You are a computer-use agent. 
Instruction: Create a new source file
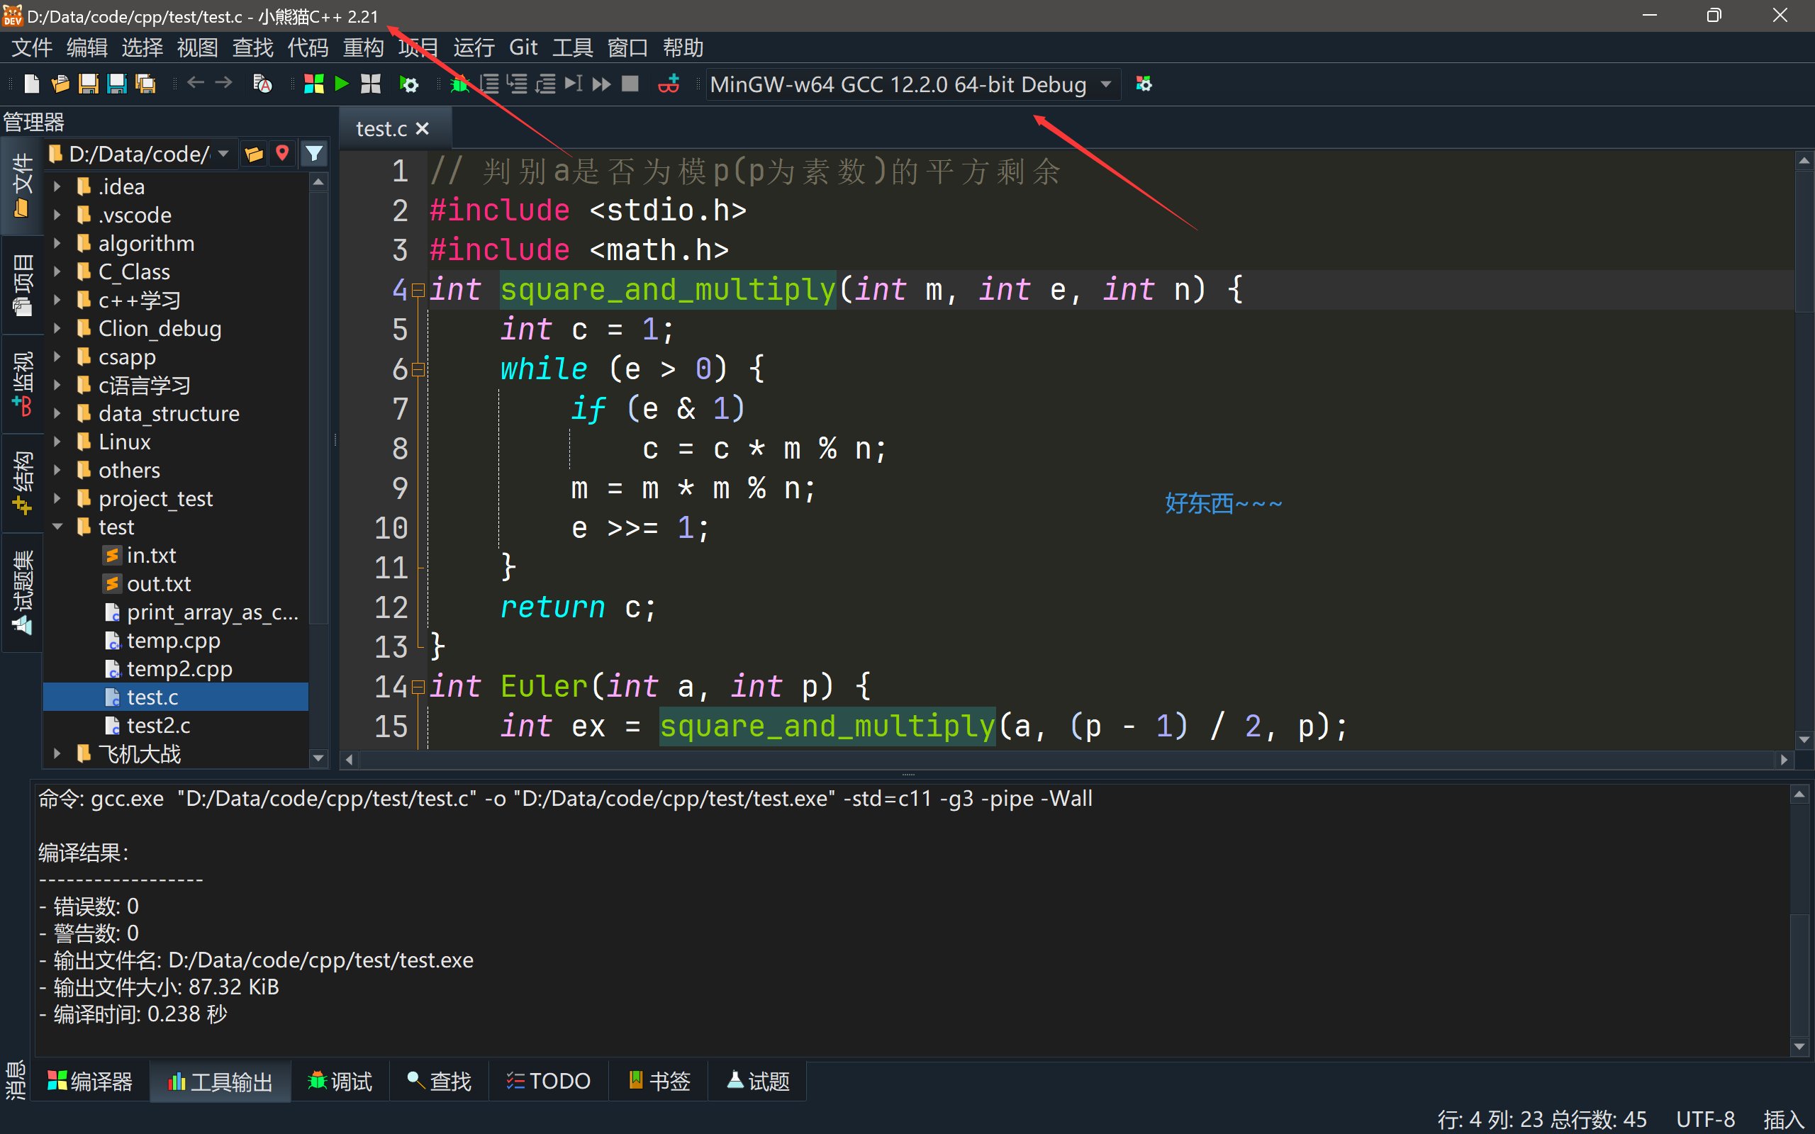(x=31, y=84)
